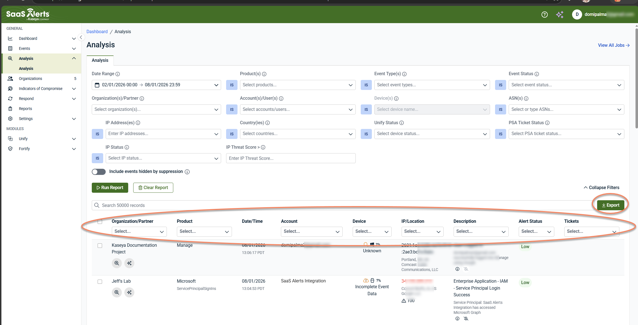The width and height of the screenshot is (638, 325).
Task: Open the Product column filter Select dropdown
Action: click(204, 232)
